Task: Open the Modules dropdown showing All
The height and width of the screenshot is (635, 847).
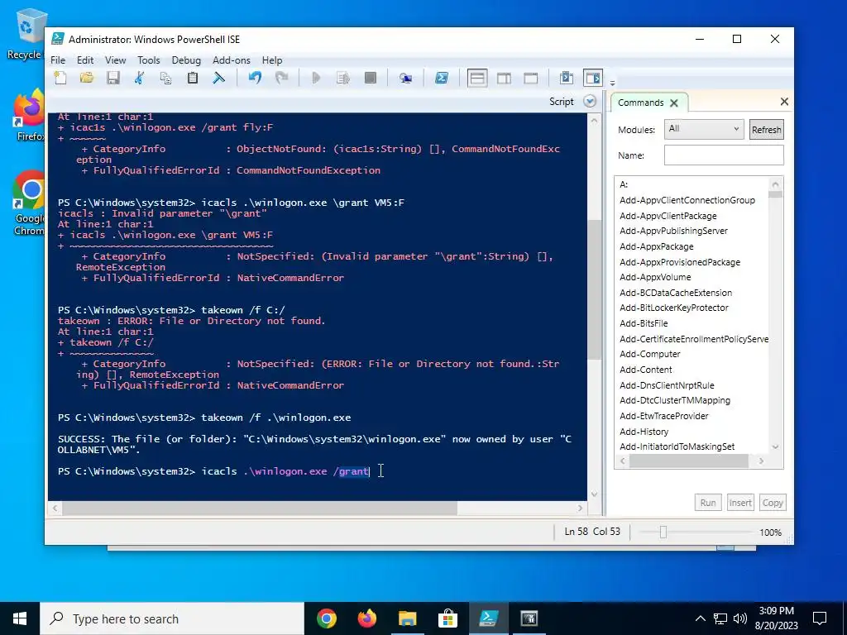Action: click(x=704, y=129)
